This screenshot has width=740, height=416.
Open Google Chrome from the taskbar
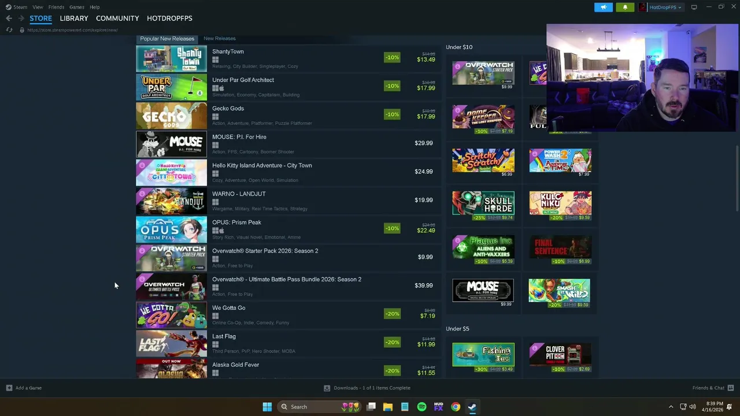point(456,407)
